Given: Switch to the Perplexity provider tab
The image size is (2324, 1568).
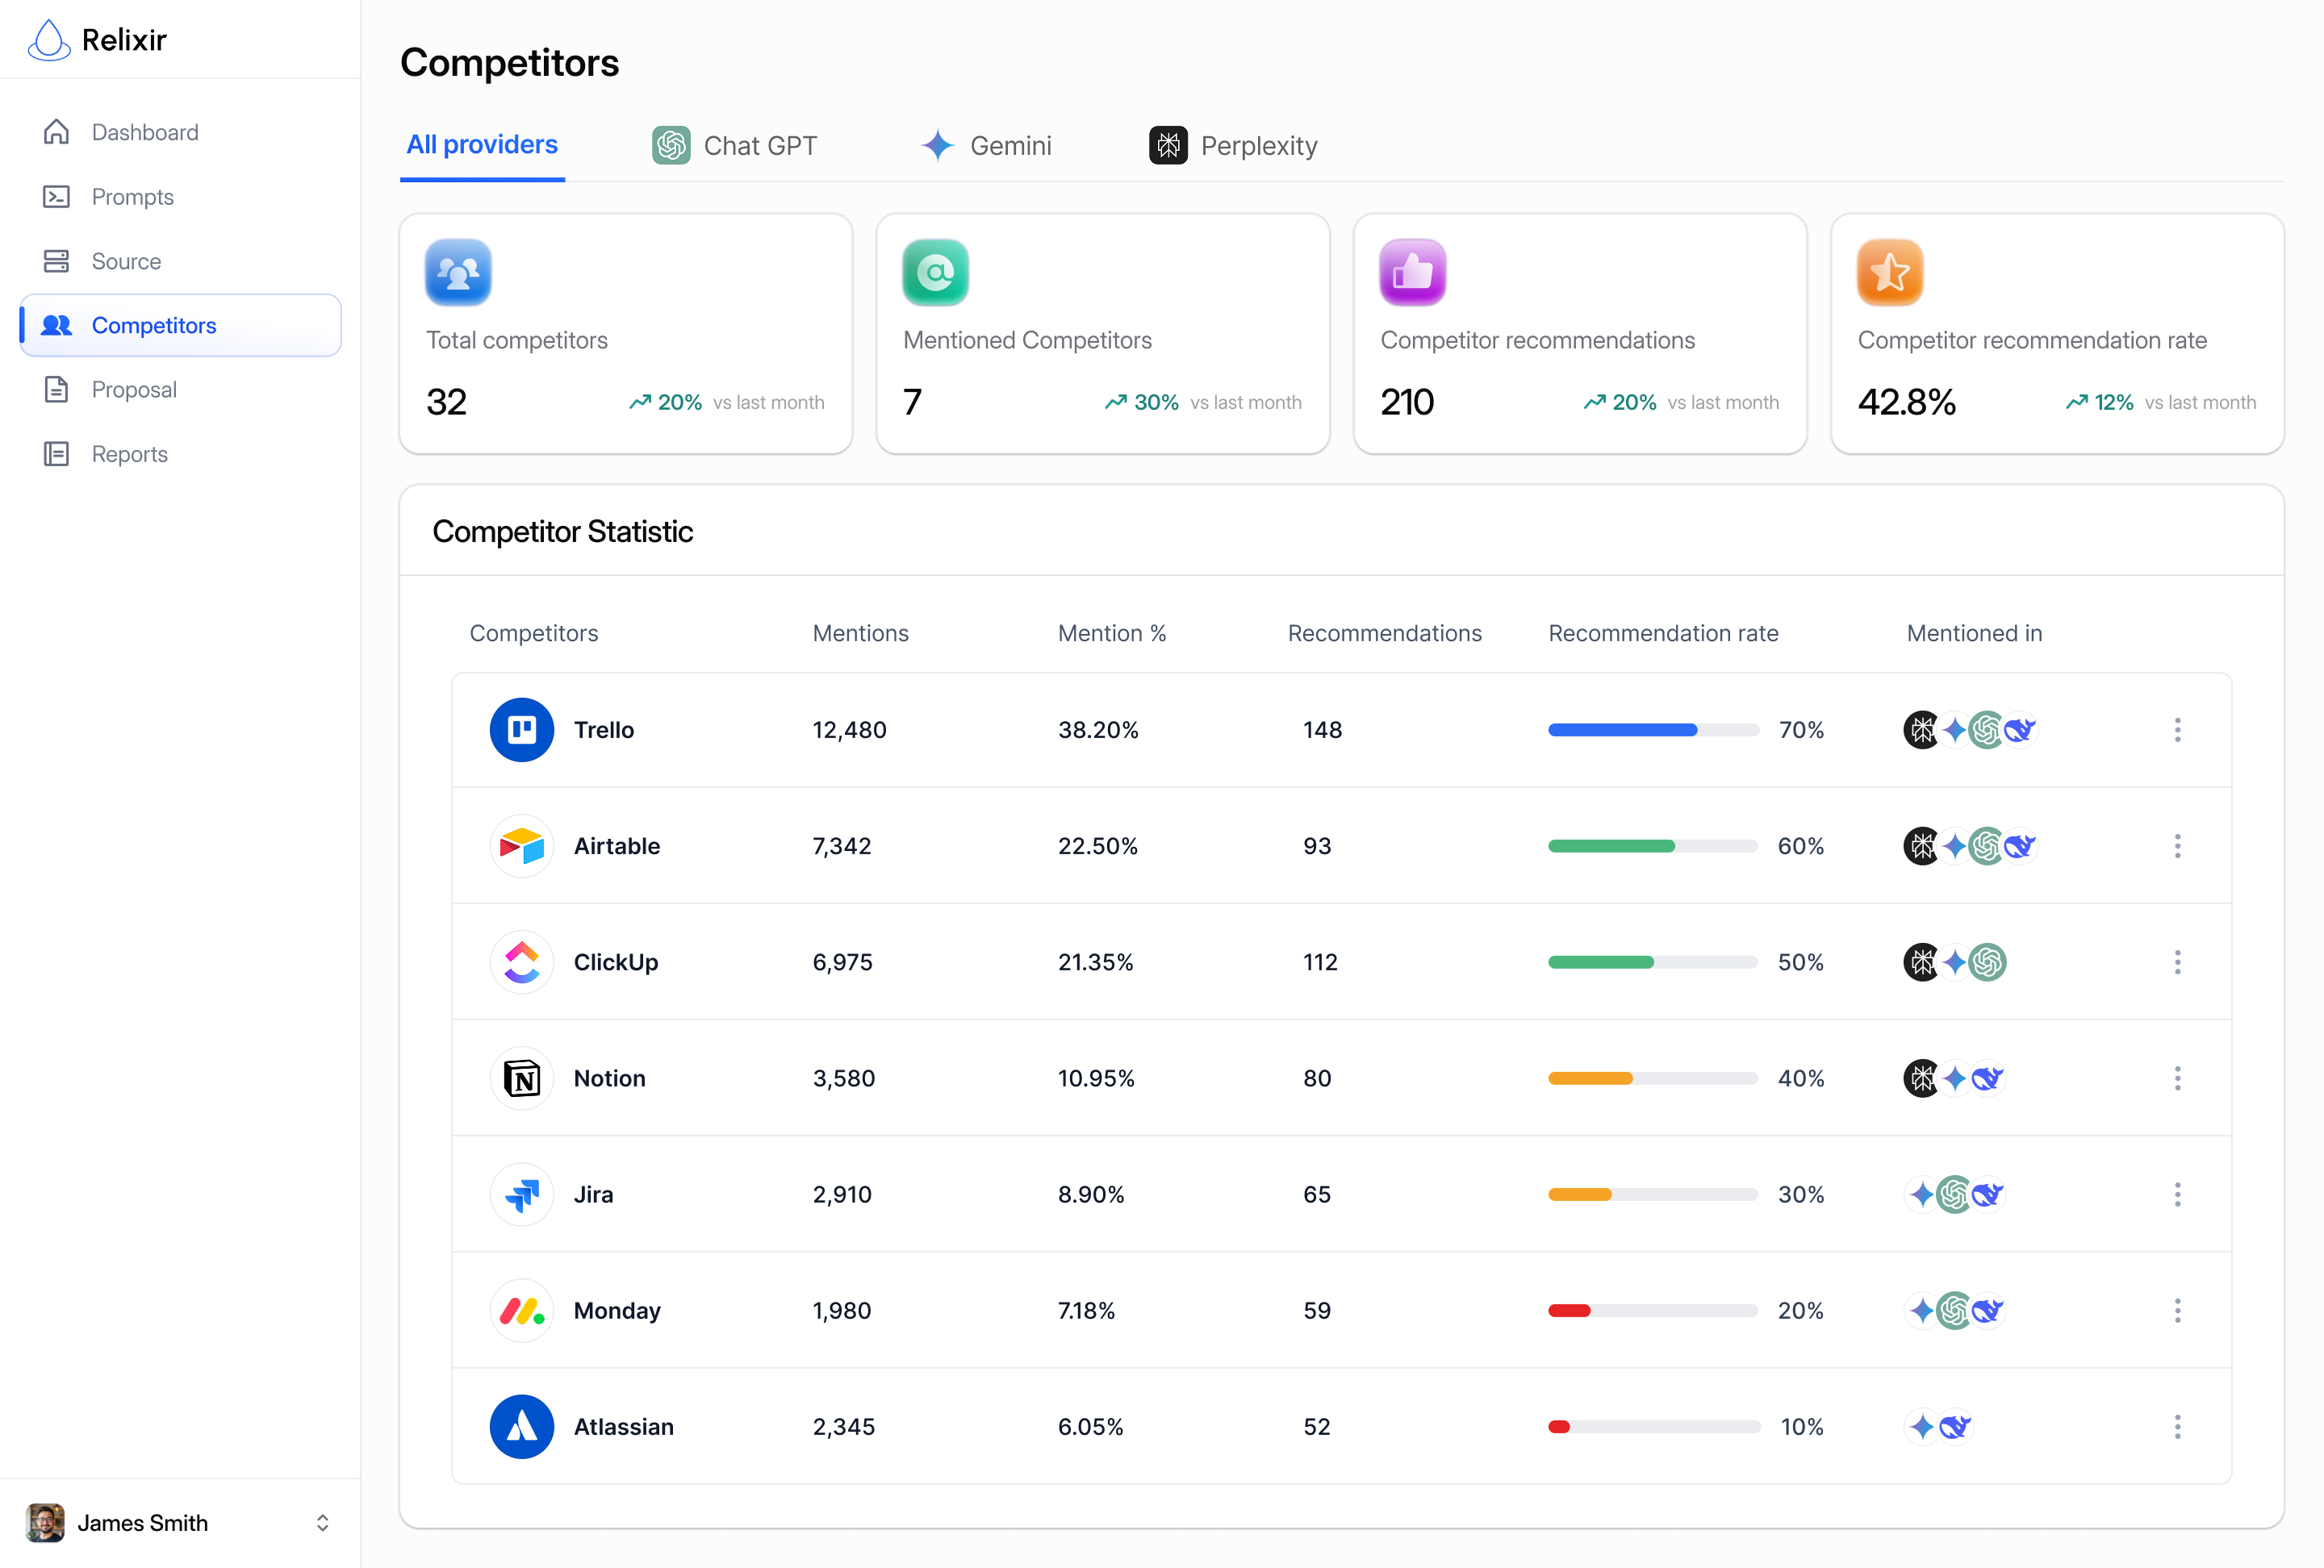Looking at the screenshot, I should 1232,145.
